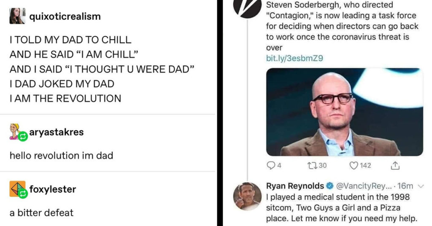Viewport: 432px width, 226px height.
Task: Click the black circular news account avatar
Action: [247, 8]
